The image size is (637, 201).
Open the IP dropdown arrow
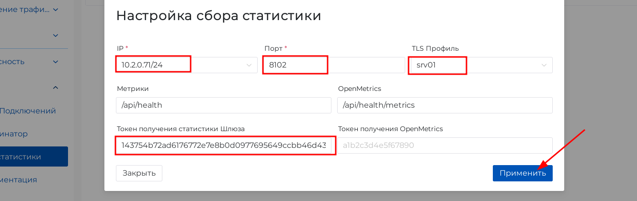(249, 65)
